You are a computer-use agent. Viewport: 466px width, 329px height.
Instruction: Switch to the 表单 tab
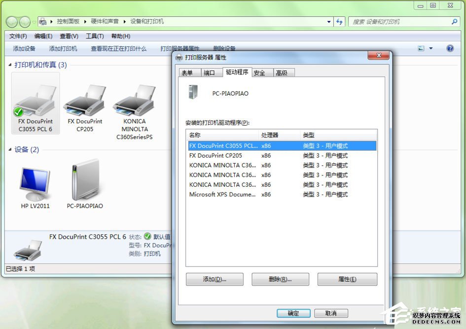190,73
